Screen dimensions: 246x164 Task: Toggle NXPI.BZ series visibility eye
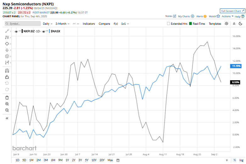16,31
